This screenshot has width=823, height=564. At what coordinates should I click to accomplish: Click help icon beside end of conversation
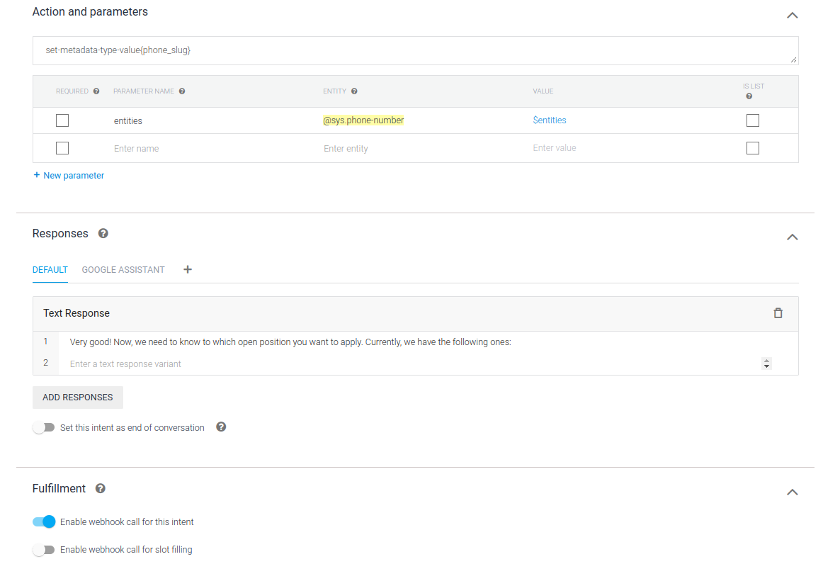[221, 427]
